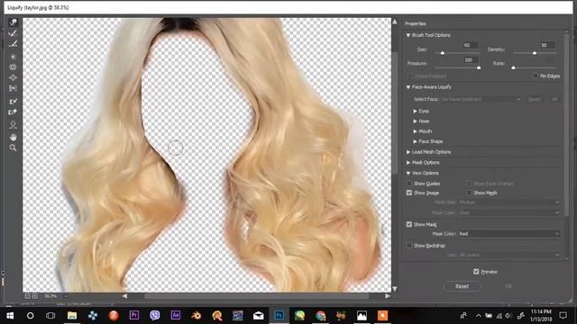Open the Mail app from the taskbar
The height and width of the screenshot is (324, 577).
click(x=259, y=315)
